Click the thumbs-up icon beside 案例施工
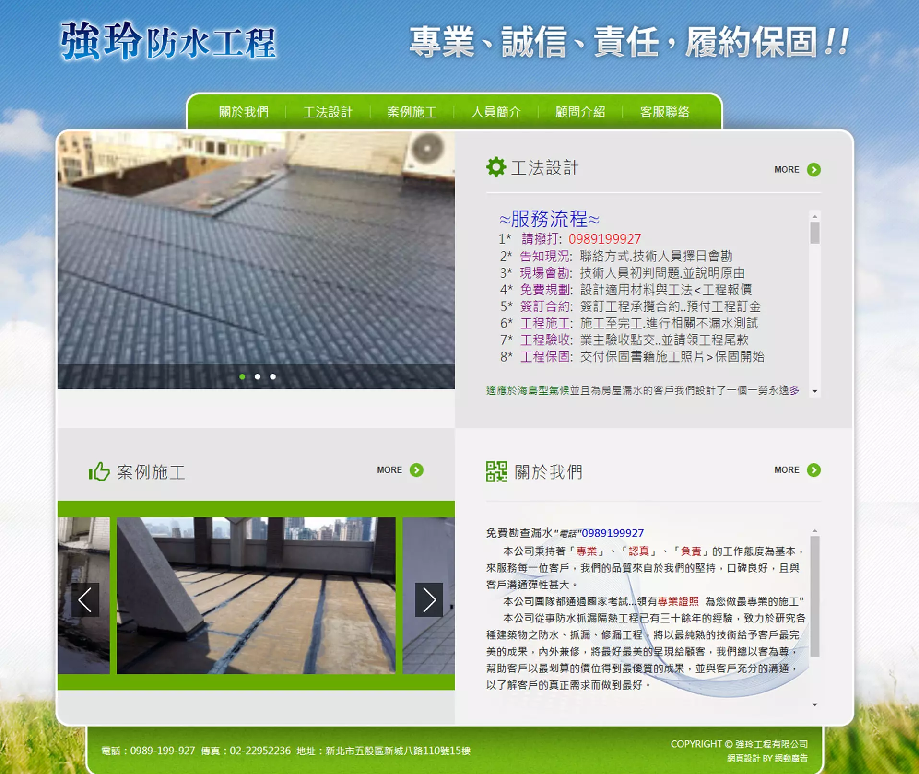Image resolution: width=919 pixels, height=774 pixels. pyautogui.click(x=99, y=471)
